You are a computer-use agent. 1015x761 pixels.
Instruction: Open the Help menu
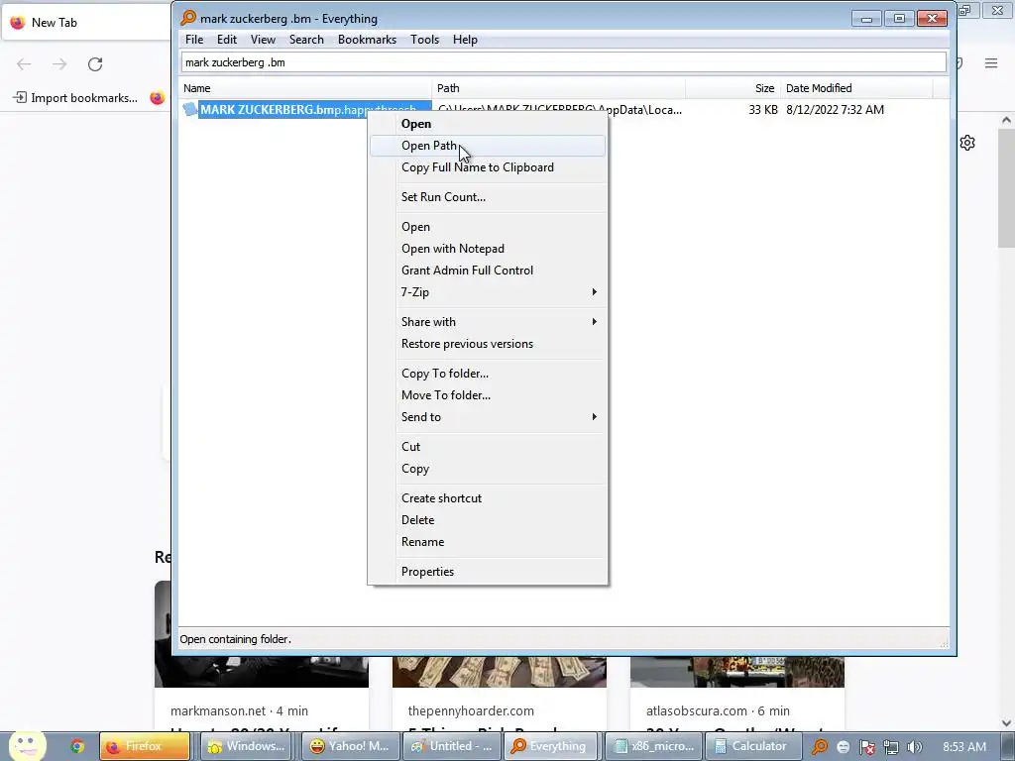tap(465, 40)
